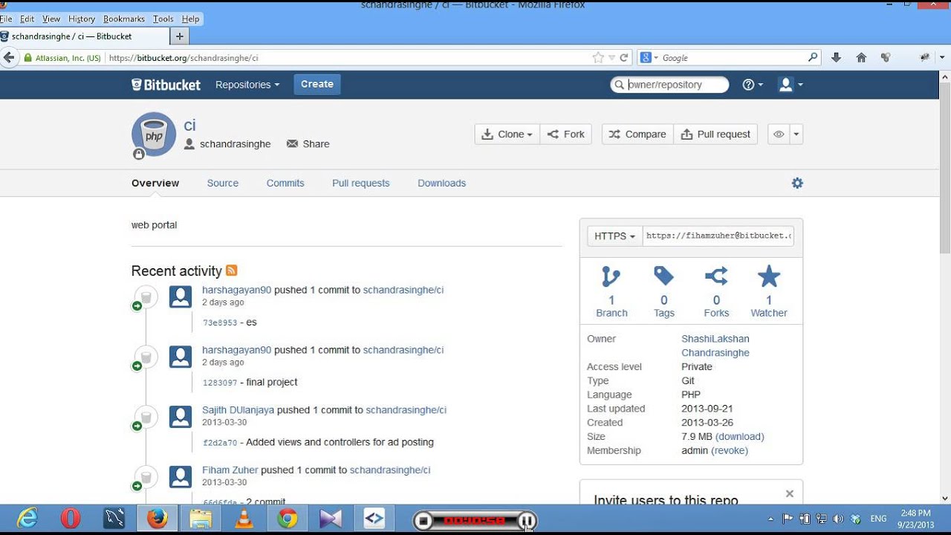Click the clone URL text field
Screen dimensions: 951x535
(718, 236)
